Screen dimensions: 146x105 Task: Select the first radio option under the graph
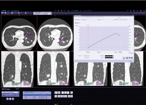[83, 56]
